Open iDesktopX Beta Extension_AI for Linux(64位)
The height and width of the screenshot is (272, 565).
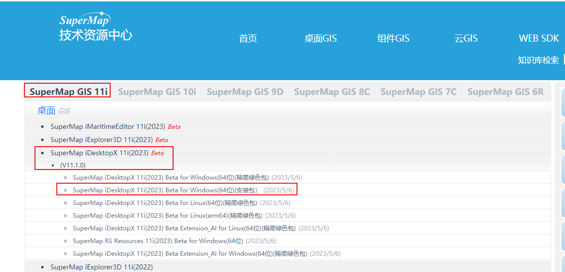click(x=184, y=228)
